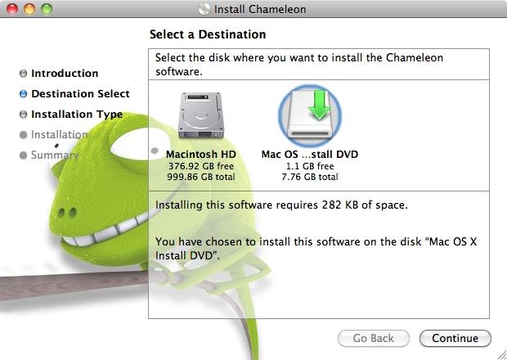Click the "1.1 GB free" text

tap(310, 166)
